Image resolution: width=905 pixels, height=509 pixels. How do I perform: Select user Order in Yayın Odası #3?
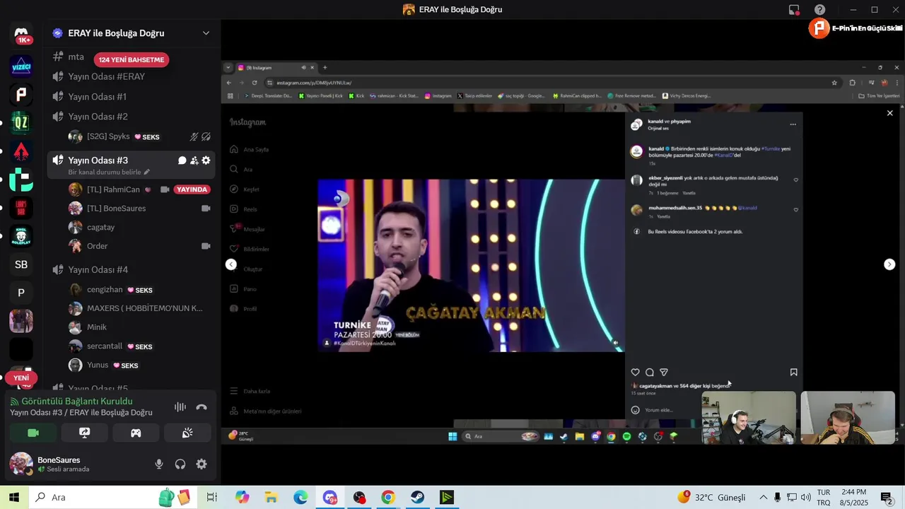[97, 246]
